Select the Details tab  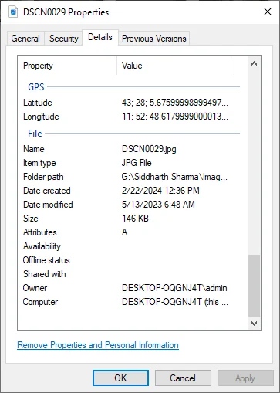(100, 37)
